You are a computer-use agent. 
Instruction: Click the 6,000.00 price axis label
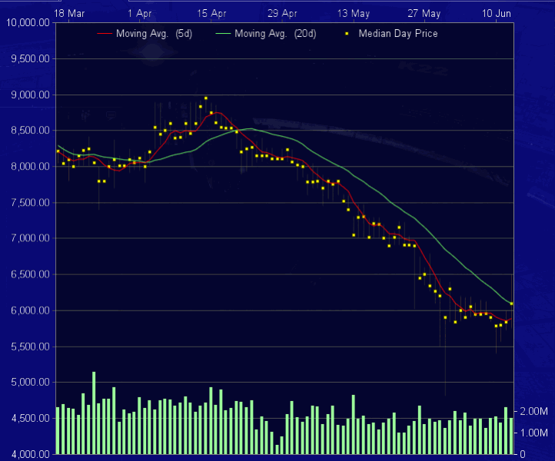click(31, 310)
